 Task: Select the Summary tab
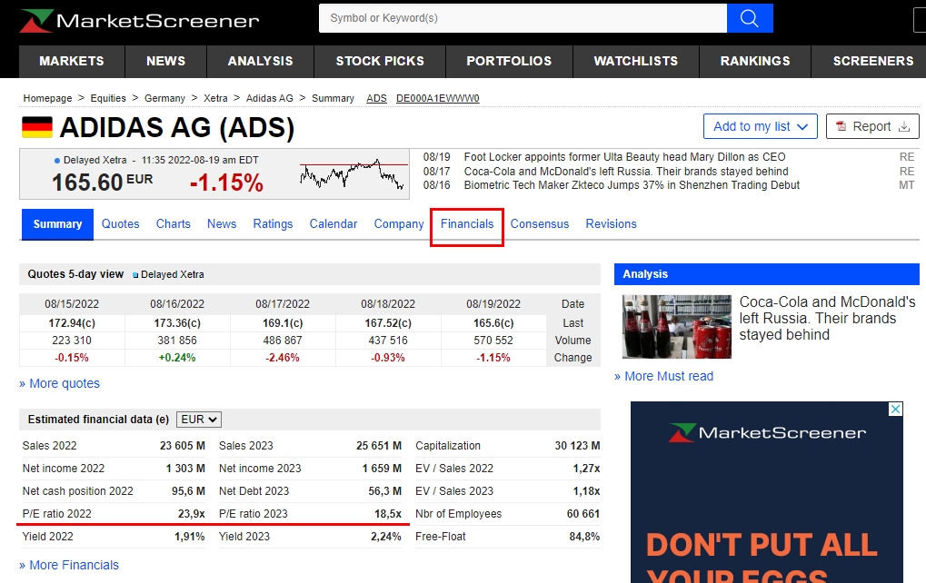[x=57, y=224]
